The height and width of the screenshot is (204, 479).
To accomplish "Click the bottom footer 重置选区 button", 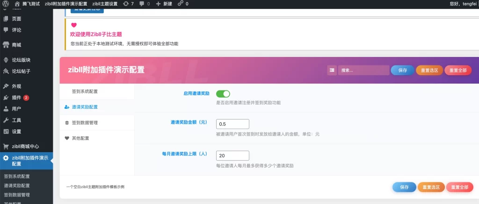I will (431, 187).
